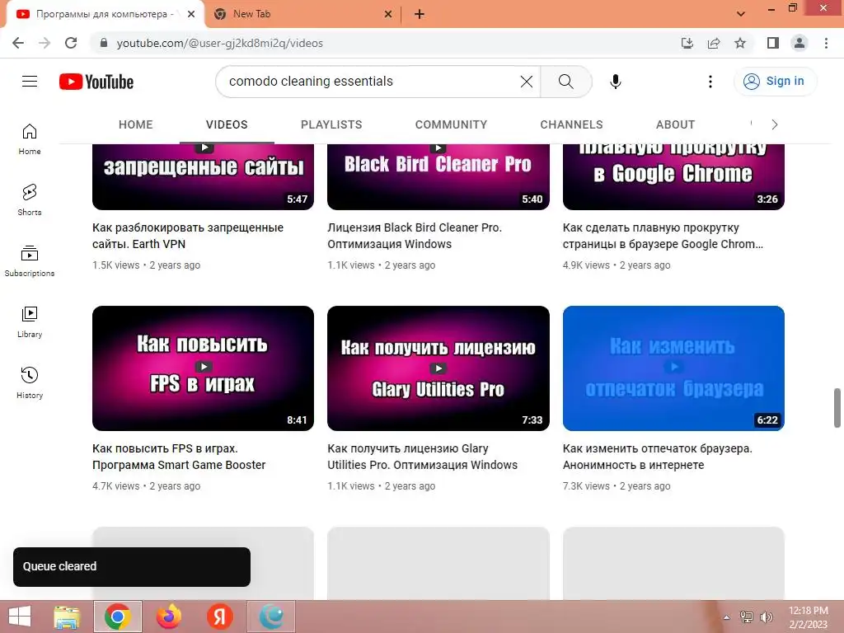Open File Explorer from taskbar
Viewport: 844px width, 633px height.
(x=67, y=617)
